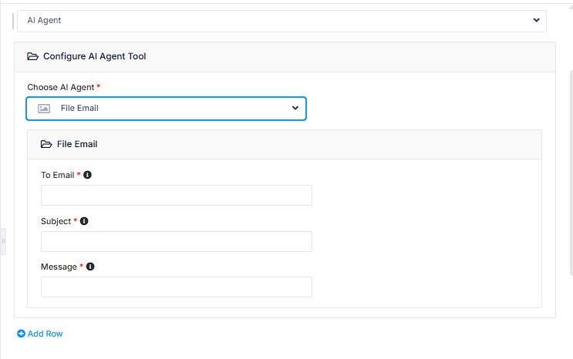The image size is (573, 359).
Task: Click the Subject input field
Action: point(177,241)
